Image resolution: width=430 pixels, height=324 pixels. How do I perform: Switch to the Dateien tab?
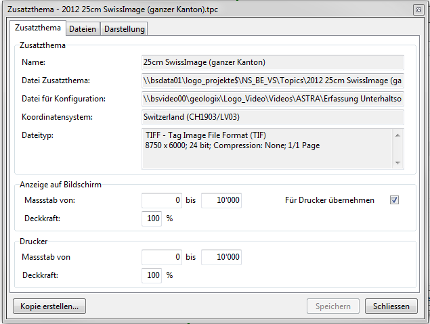(x=83, y=28)
